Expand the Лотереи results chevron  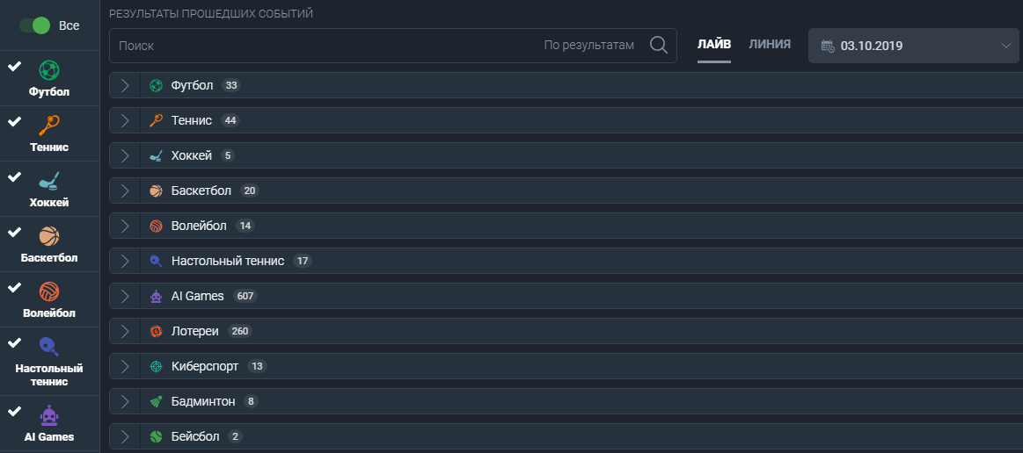(x=125, y=331)
